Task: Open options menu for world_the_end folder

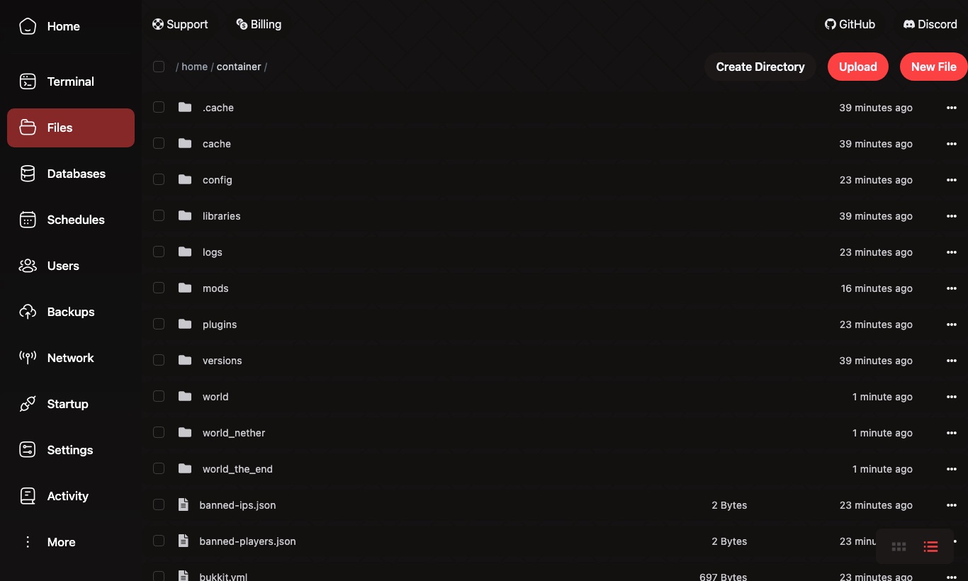Action: tap(952, 469)
